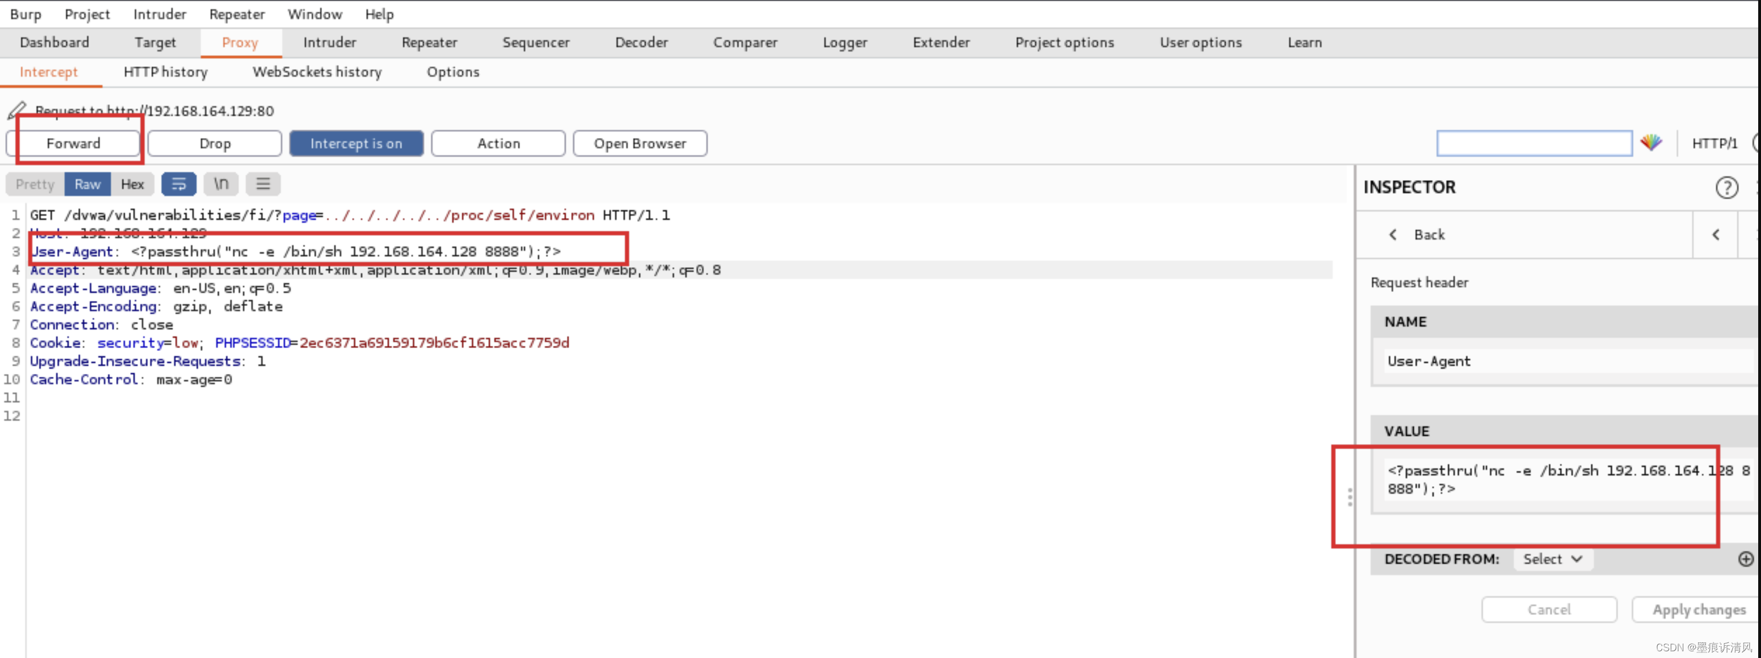Toggle non-printable characters \n icon
The width and height of the screenshot is (1761, 658).
point(221,184)
